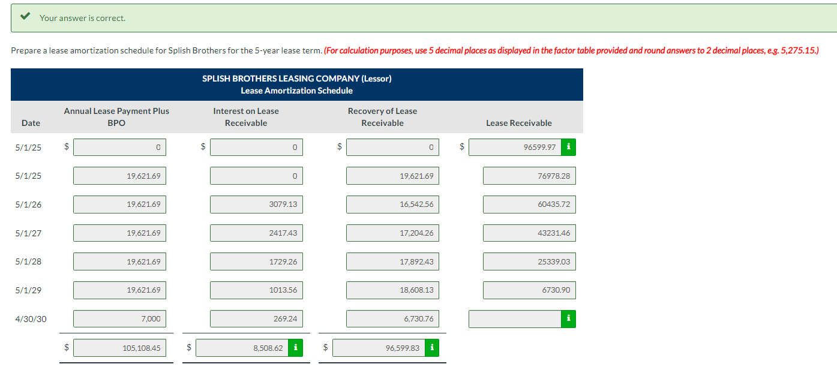
Task: Click the 4/30/30 date label
Action: 31,319
